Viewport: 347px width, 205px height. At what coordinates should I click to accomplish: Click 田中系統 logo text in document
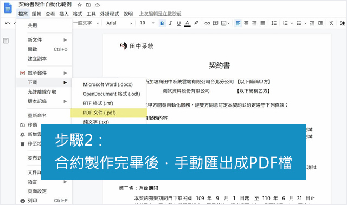[x=142, y=46]
